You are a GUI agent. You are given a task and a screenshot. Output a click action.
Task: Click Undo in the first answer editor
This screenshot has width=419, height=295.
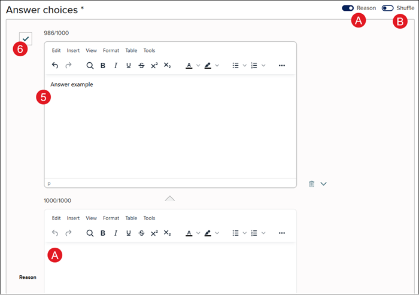click(x=56, y=65)
